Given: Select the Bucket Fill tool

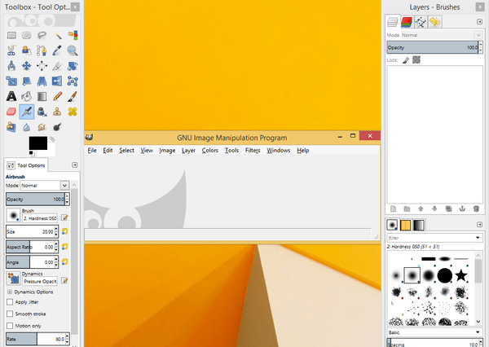Looking at the screenshot, I should coord(27,96).
